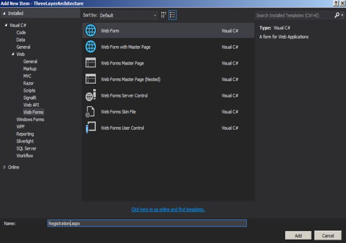Select Silverlight category
The width and height of the screenshot is (346, 243).
coord(25,141)
